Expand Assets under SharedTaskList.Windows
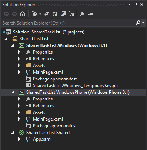Image resolution: width=147 pixels, height=150 pixels. pos(19,66)
